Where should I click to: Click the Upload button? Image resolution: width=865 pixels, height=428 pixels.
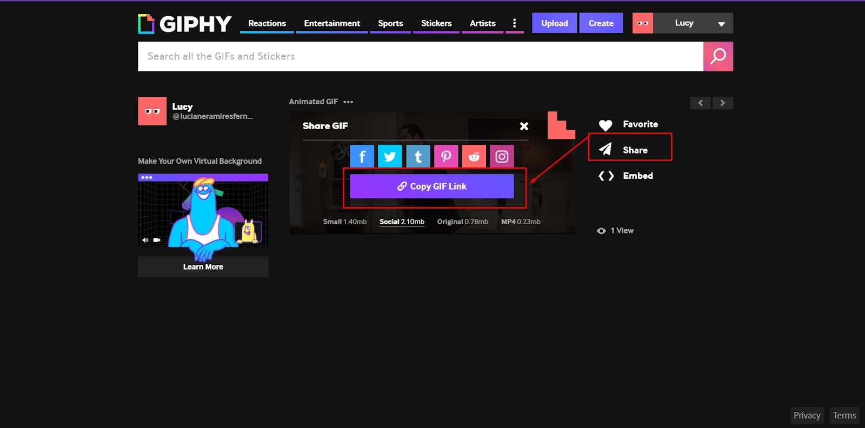click(x=555, y=23)
